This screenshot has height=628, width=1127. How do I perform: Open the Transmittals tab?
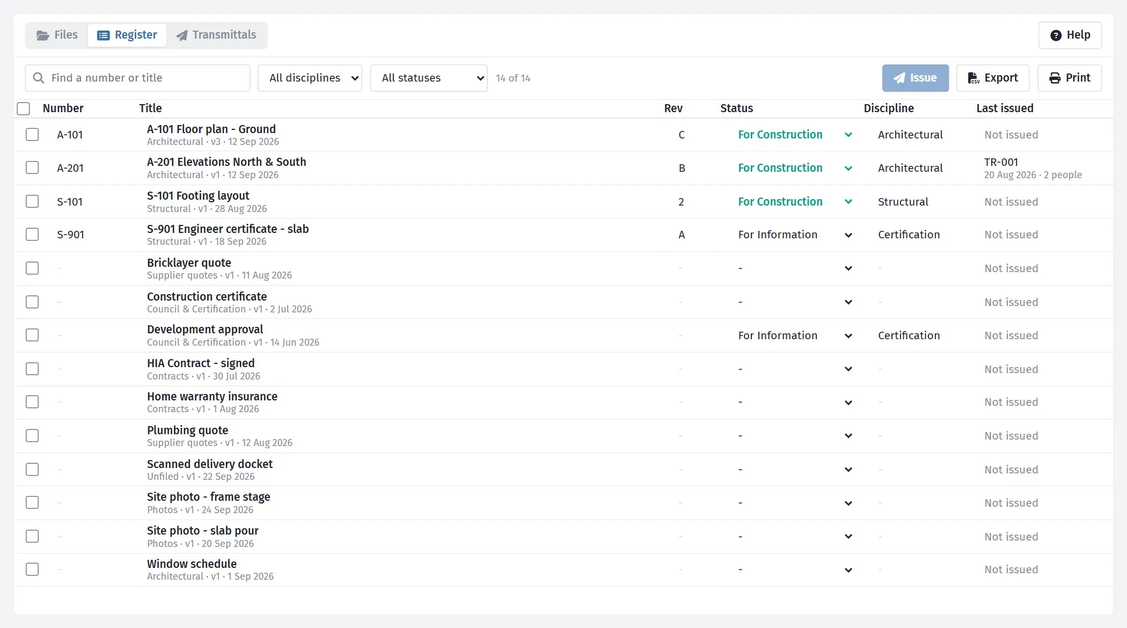point(216,35)
